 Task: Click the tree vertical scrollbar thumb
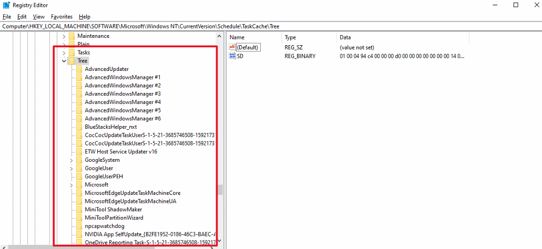coord(220,190)
